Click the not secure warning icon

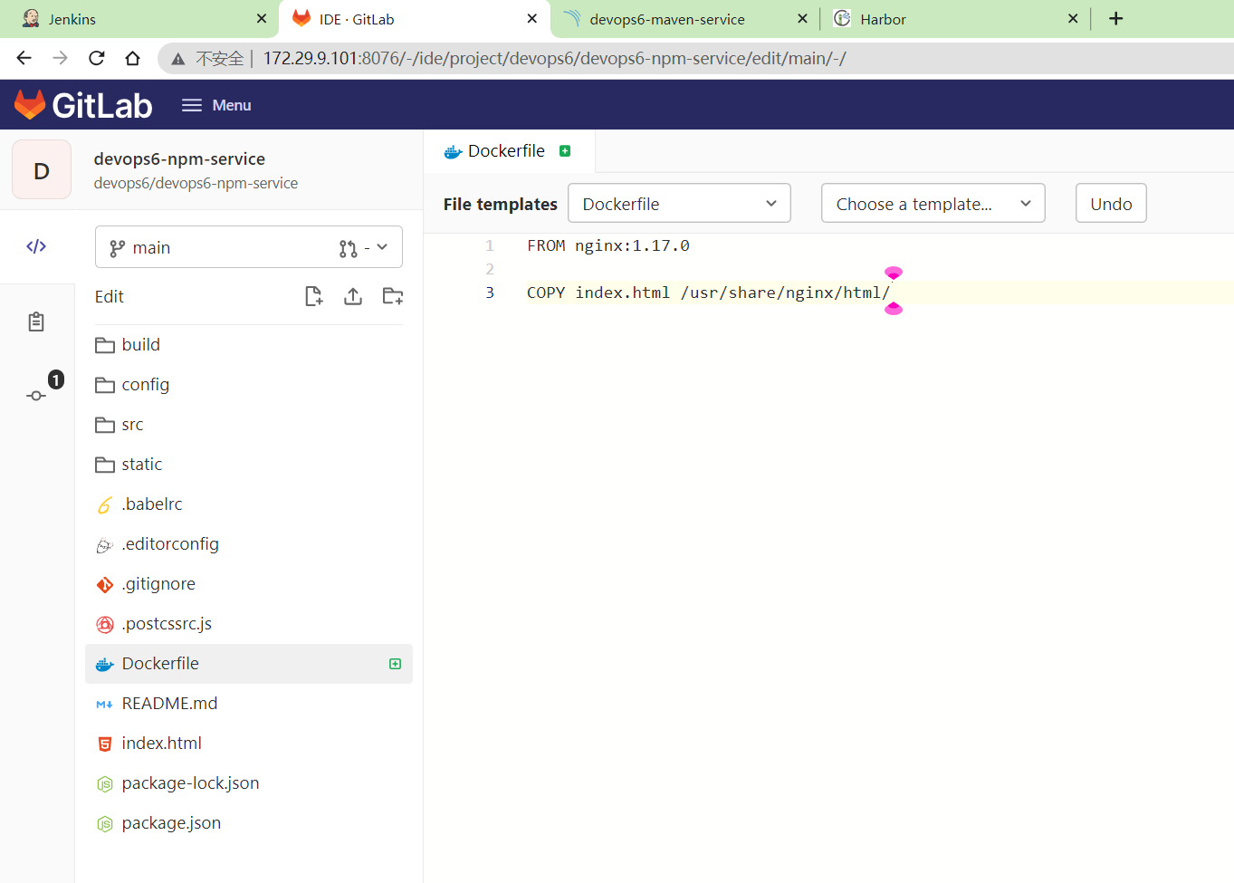click(x=178, y=59)
